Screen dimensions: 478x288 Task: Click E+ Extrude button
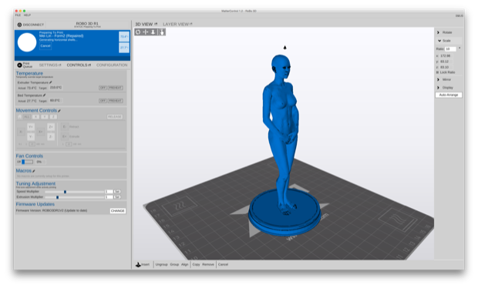[64, 136]
